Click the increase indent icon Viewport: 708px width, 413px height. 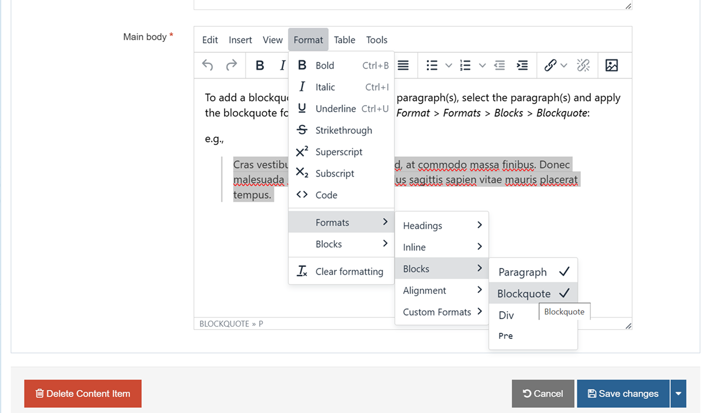pos(522,65)
